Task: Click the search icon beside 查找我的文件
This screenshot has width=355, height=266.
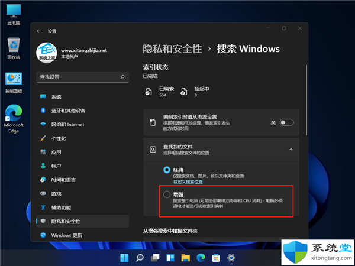Action: tap(153, 150)
